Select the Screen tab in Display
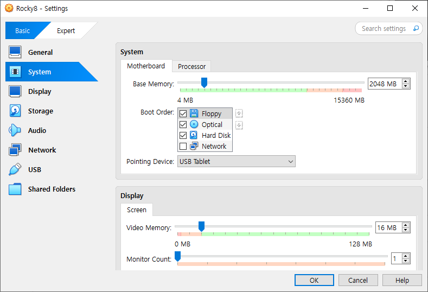The width and height of the screenshot is (428, 292). click(x=137, y=210)
